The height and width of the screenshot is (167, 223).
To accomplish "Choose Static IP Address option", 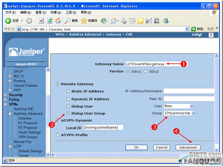I will coord(68,91).
